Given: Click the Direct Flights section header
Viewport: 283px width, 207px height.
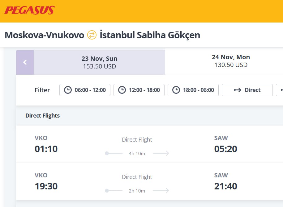Looking at the screenshot, I should pyautogui.click(x=43, y=116).
